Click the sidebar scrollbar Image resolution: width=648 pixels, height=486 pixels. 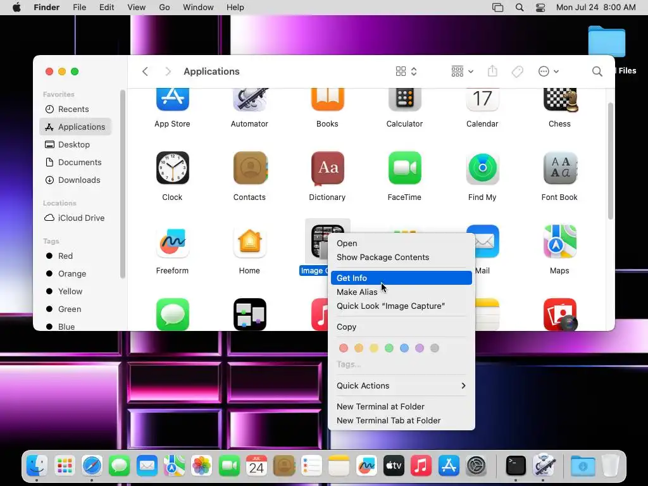(122, 184)
